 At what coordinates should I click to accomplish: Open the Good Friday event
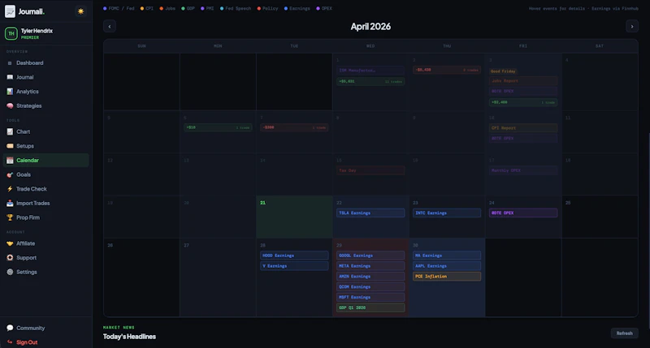click(x=503, y=71)
